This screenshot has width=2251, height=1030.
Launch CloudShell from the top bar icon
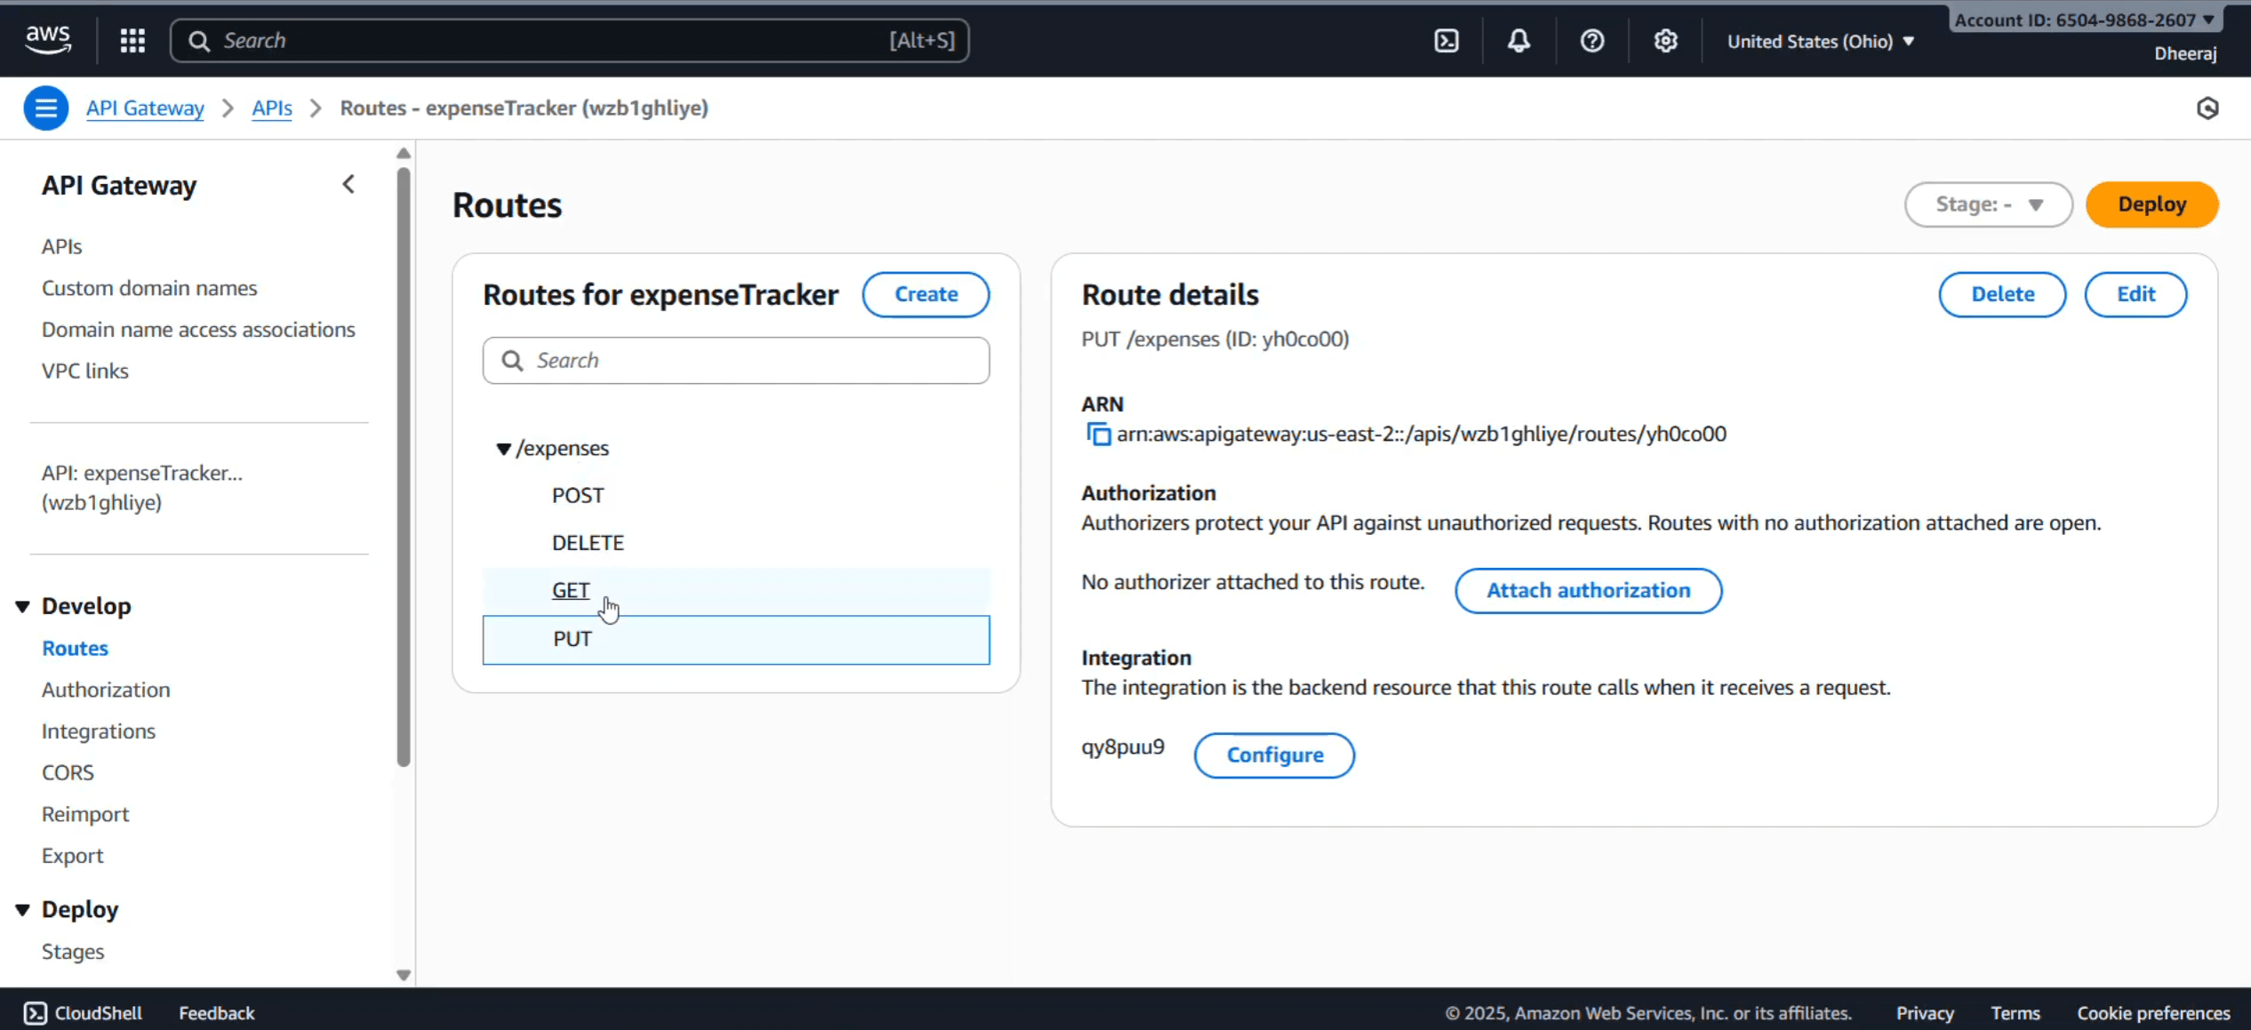click(1446, 41)
